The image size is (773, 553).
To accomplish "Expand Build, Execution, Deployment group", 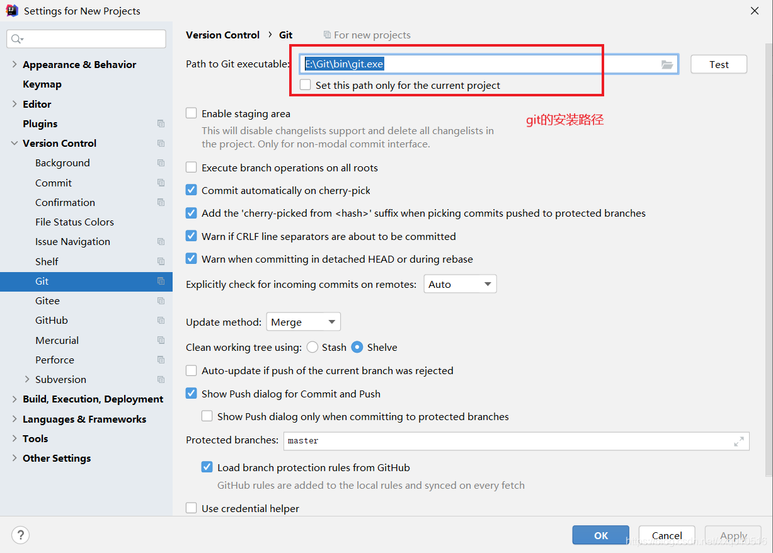I will tap(14, 399).
